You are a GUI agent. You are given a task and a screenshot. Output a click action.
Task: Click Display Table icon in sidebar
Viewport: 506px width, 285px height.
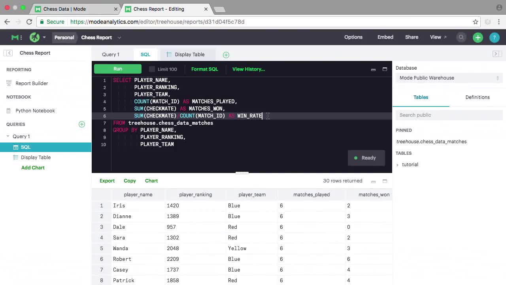(16, 158)
